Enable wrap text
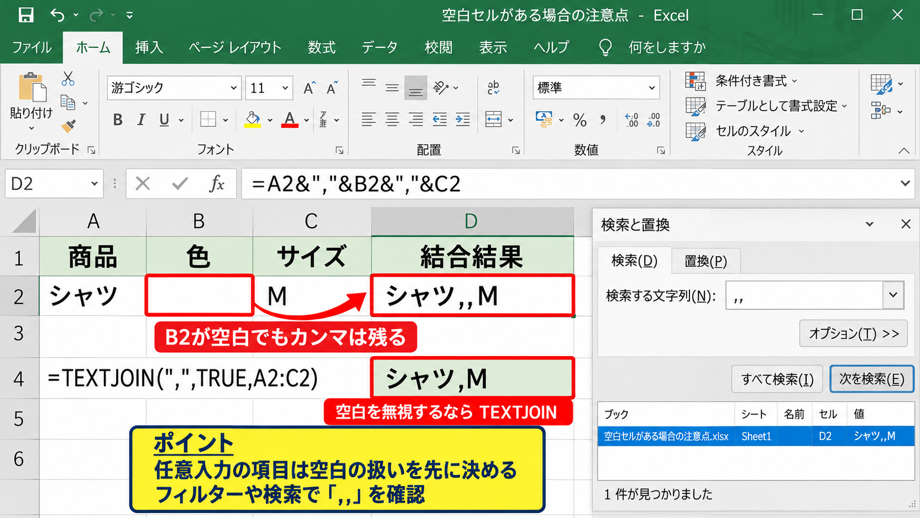 coord(494,88)
